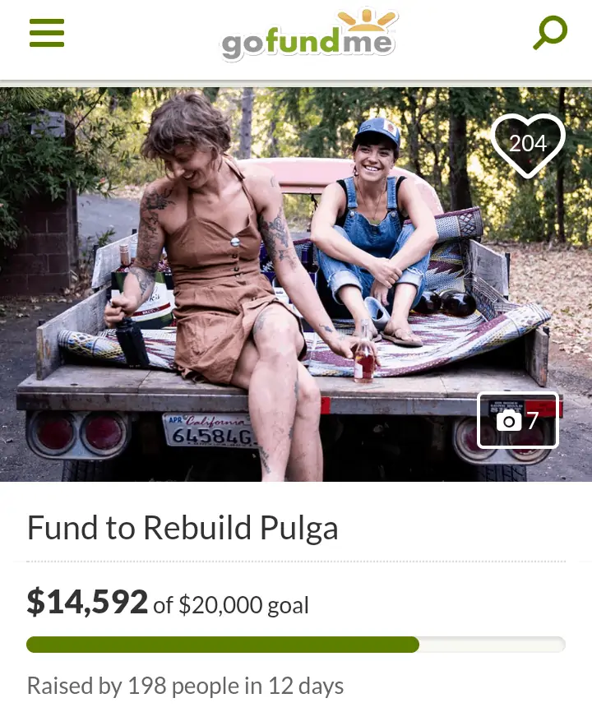The width and height of the screenshot is (592, 712).
Task: Click the "12 days" text
Action: click(306, 686)
